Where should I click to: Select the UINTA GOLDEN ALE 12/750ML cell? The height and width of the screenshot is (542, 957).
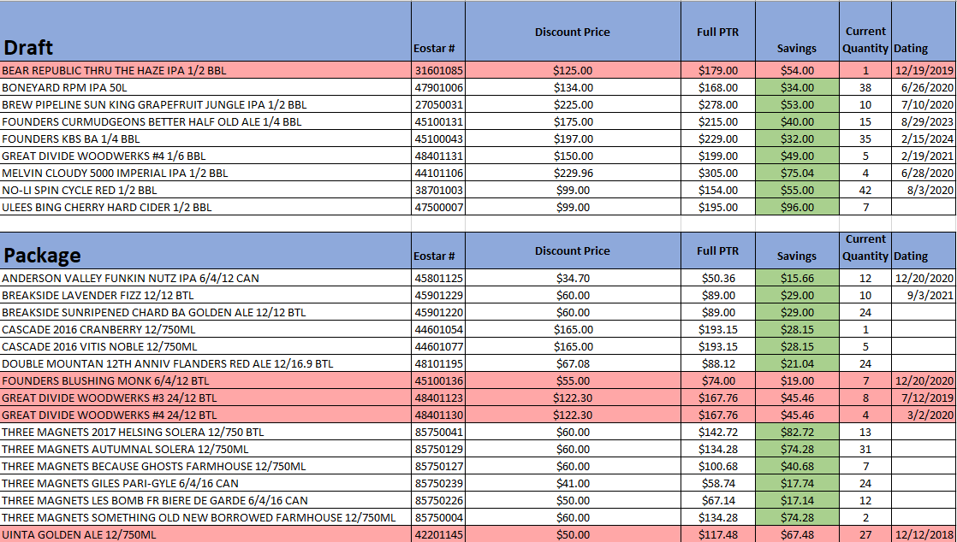[205, 534]
